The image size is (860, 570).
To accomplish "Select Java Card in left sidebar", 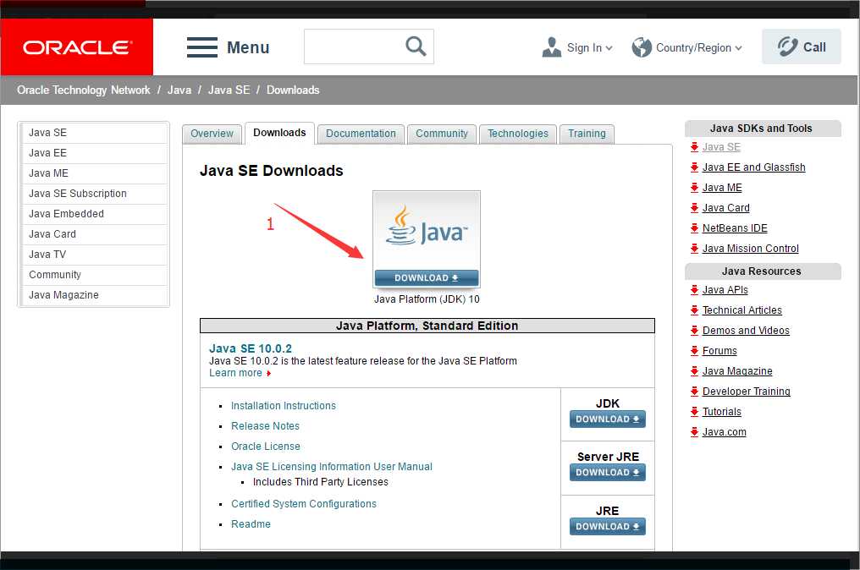I will [94, 234].
